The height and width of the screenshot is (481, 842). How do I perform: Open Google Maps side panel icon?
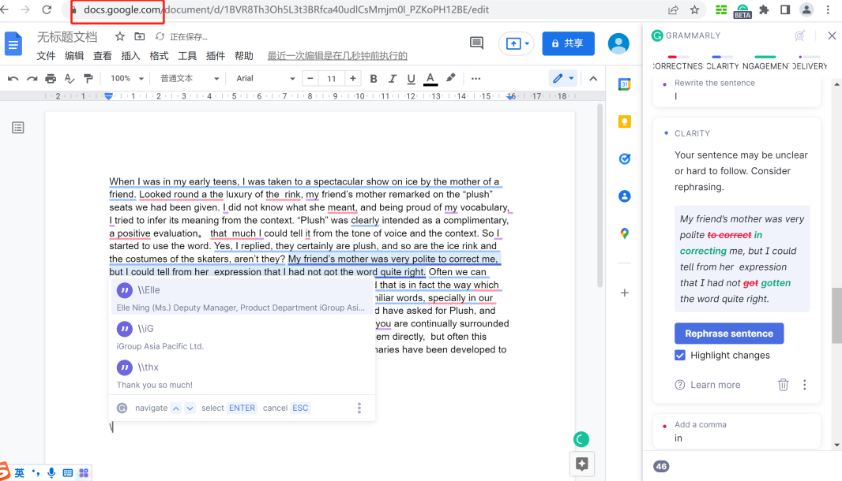coord(624,233)
